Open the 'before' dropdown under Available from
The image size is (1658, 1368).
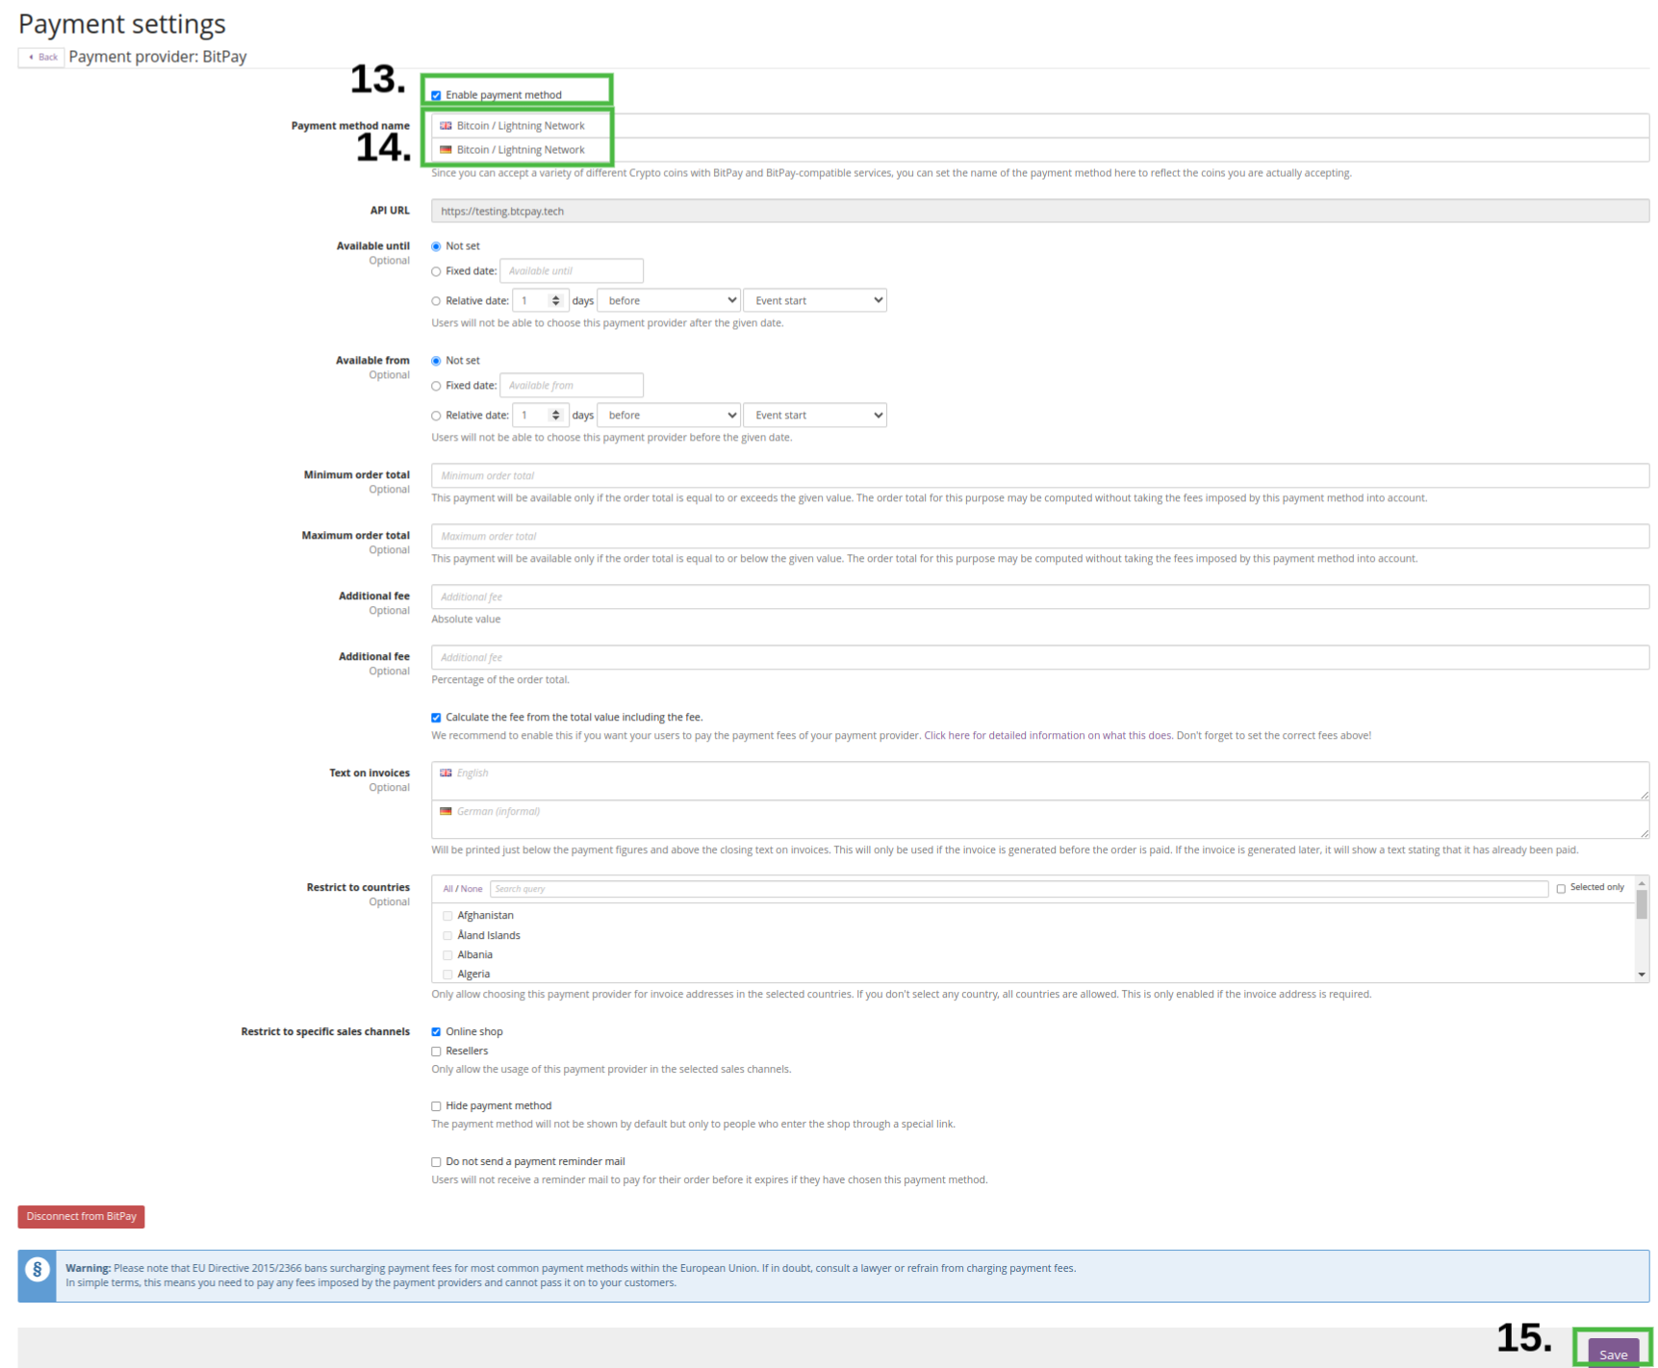point(668,415)
